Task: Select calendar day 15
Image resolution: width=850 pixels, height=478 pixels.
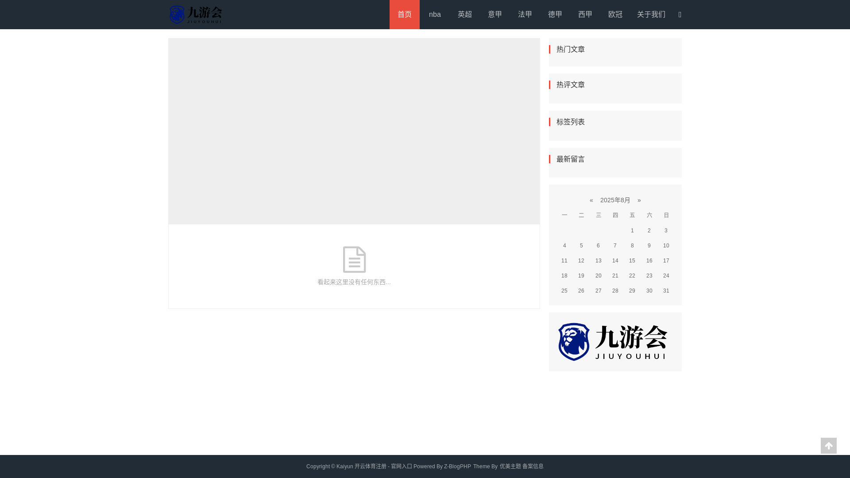Action: click(632, 261)
